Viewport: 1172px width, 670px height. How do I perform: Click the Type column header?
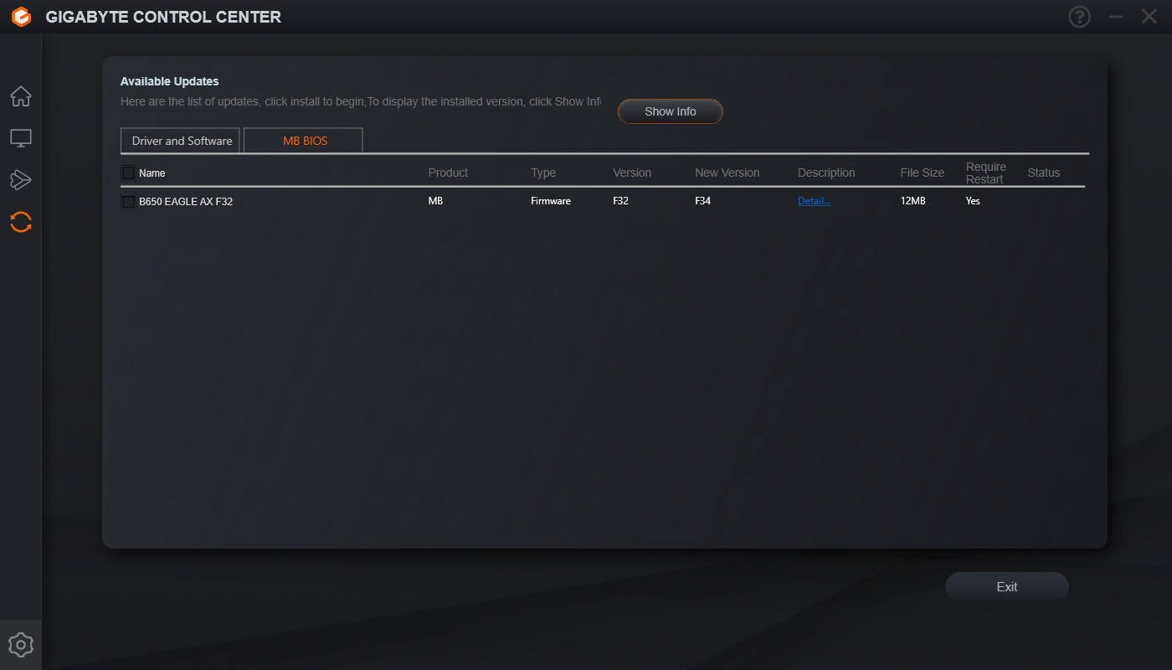point(543,173)
